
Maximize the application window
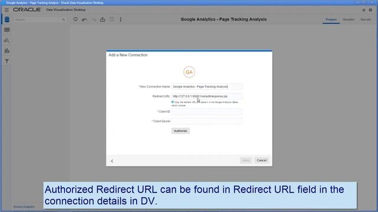coord(364,2)
